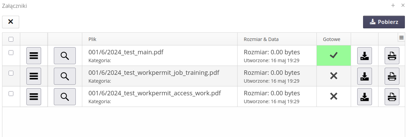The width and height of the screenshot is (409, 137).
Task: Click the Pobierz download button
Action: tap(384, 22)
